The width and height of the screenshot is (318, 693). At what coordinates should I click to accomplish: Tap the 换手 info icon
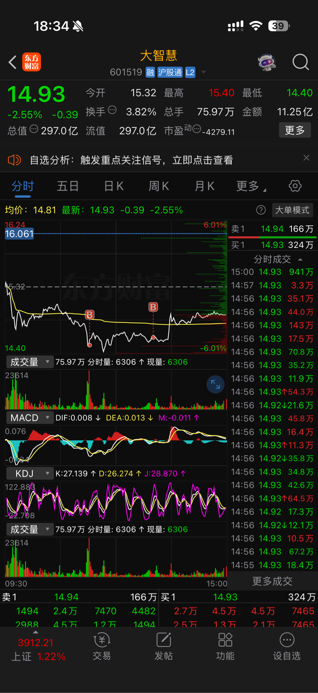tap(112, 110)
